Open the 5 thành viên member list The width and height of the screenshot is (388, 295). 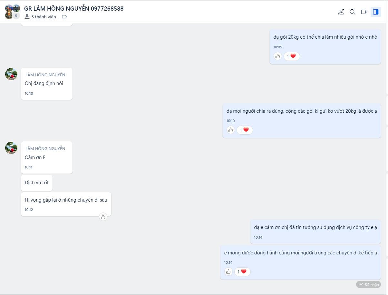click(x=41, y=17)
